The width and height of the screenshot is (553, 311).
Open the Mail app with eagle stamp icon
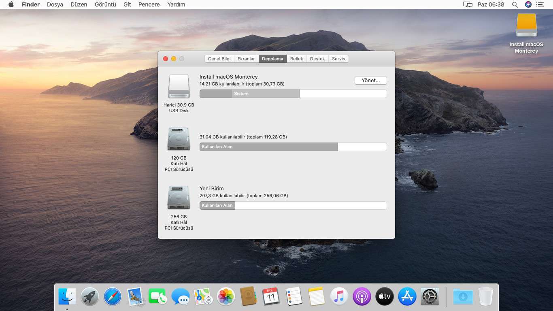pos(135,296)
